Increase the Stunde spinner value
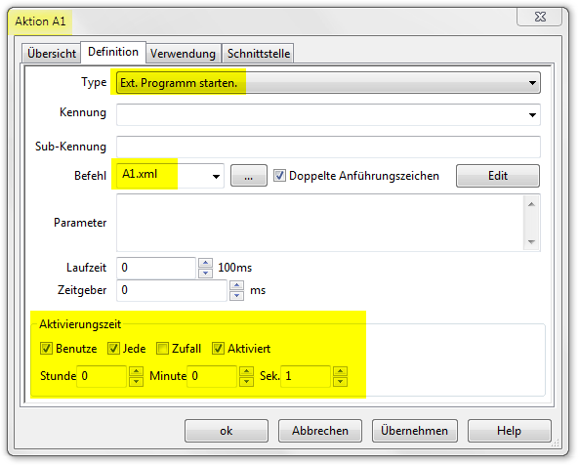The image size is (579, 465). coord(137,371)
